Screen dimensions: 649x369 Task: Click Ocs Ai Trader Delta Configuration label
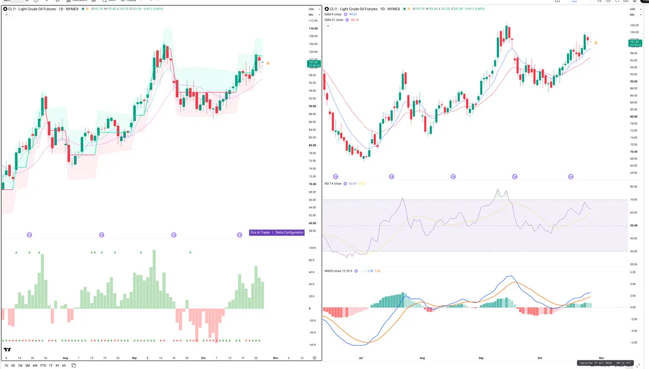pyautogui.click(x=277, y=232)
